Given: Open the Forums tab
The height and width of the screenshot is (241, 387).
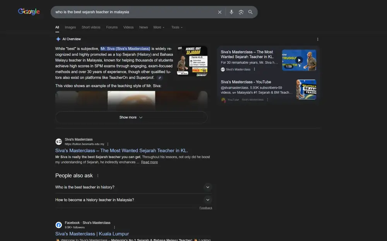Looking at the screenshot, I should [x=112, y=27].
